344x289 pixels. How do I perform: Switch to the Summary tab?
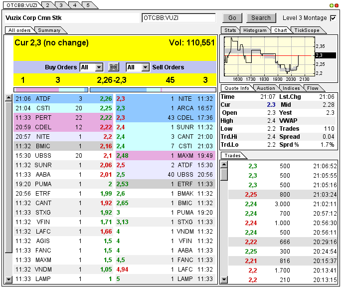tap(49, 30)
